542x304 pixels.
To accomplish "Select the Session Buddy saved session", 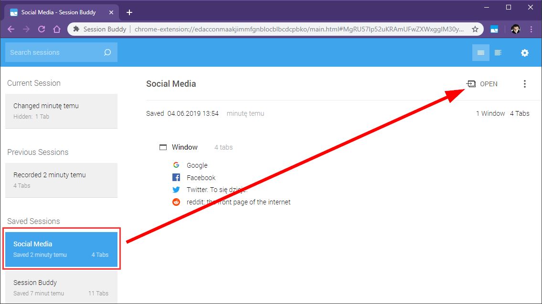I will point(61,287).
